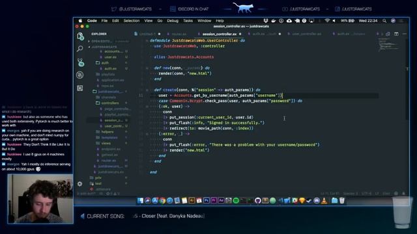Open the Dropbox menu bar icon

pyautogui.click(x=265, y=21)
